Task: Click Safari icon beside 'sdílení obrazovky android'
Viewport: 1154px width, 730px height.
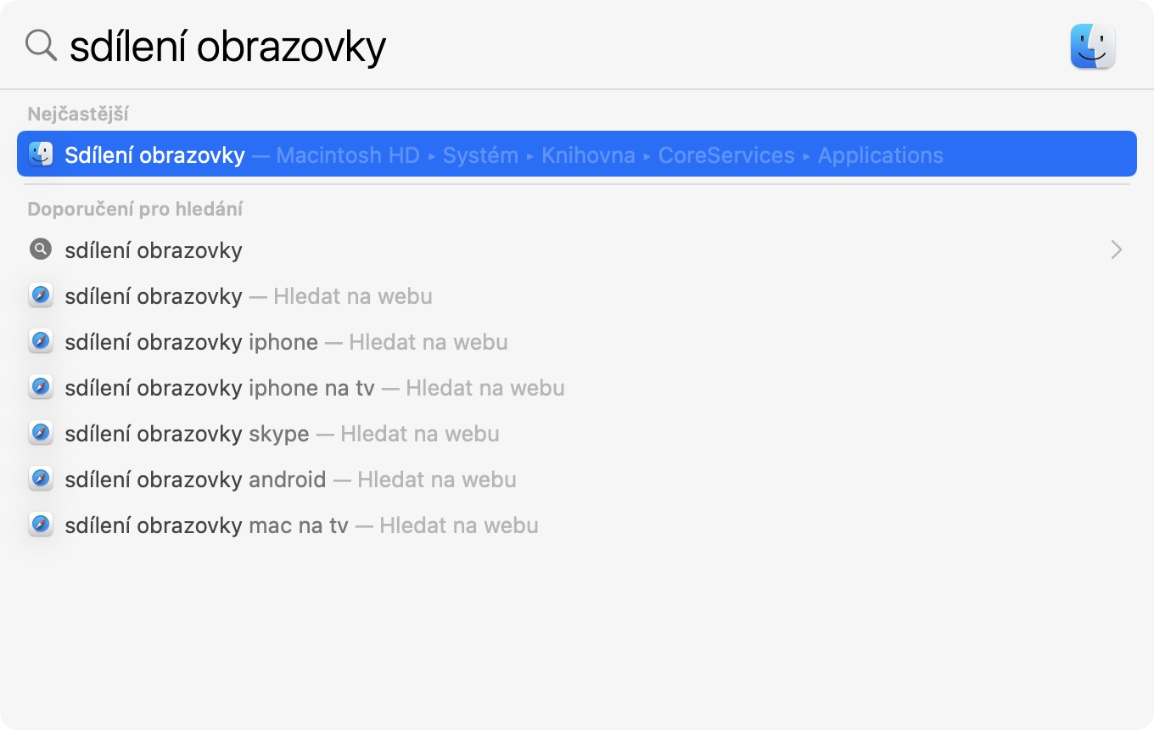Action: (40, 480)
